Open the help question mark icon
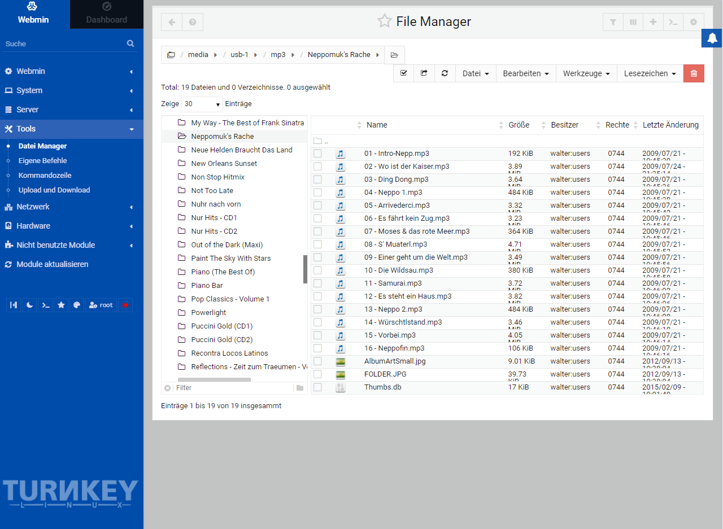 [193, 22]
